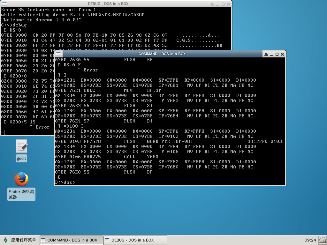Launch Firefox from the desktop shortcut

[21, 180]
